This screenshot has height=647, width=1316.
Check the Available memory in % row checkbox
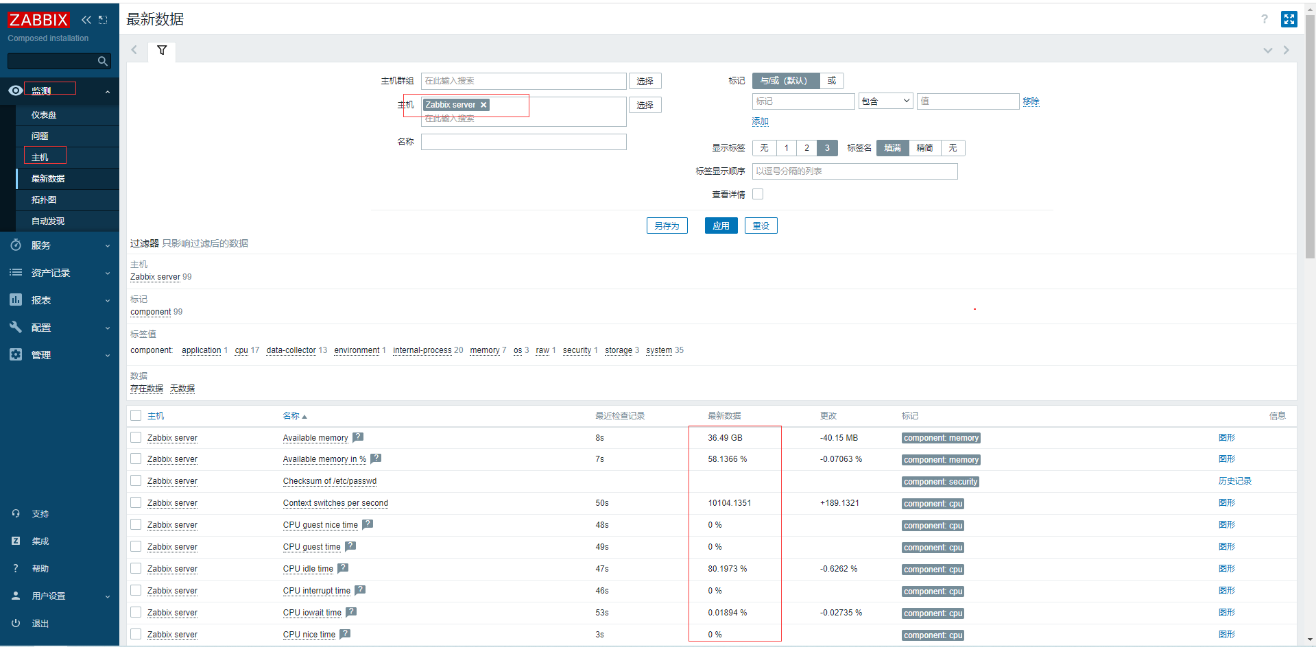pos(136,459)
